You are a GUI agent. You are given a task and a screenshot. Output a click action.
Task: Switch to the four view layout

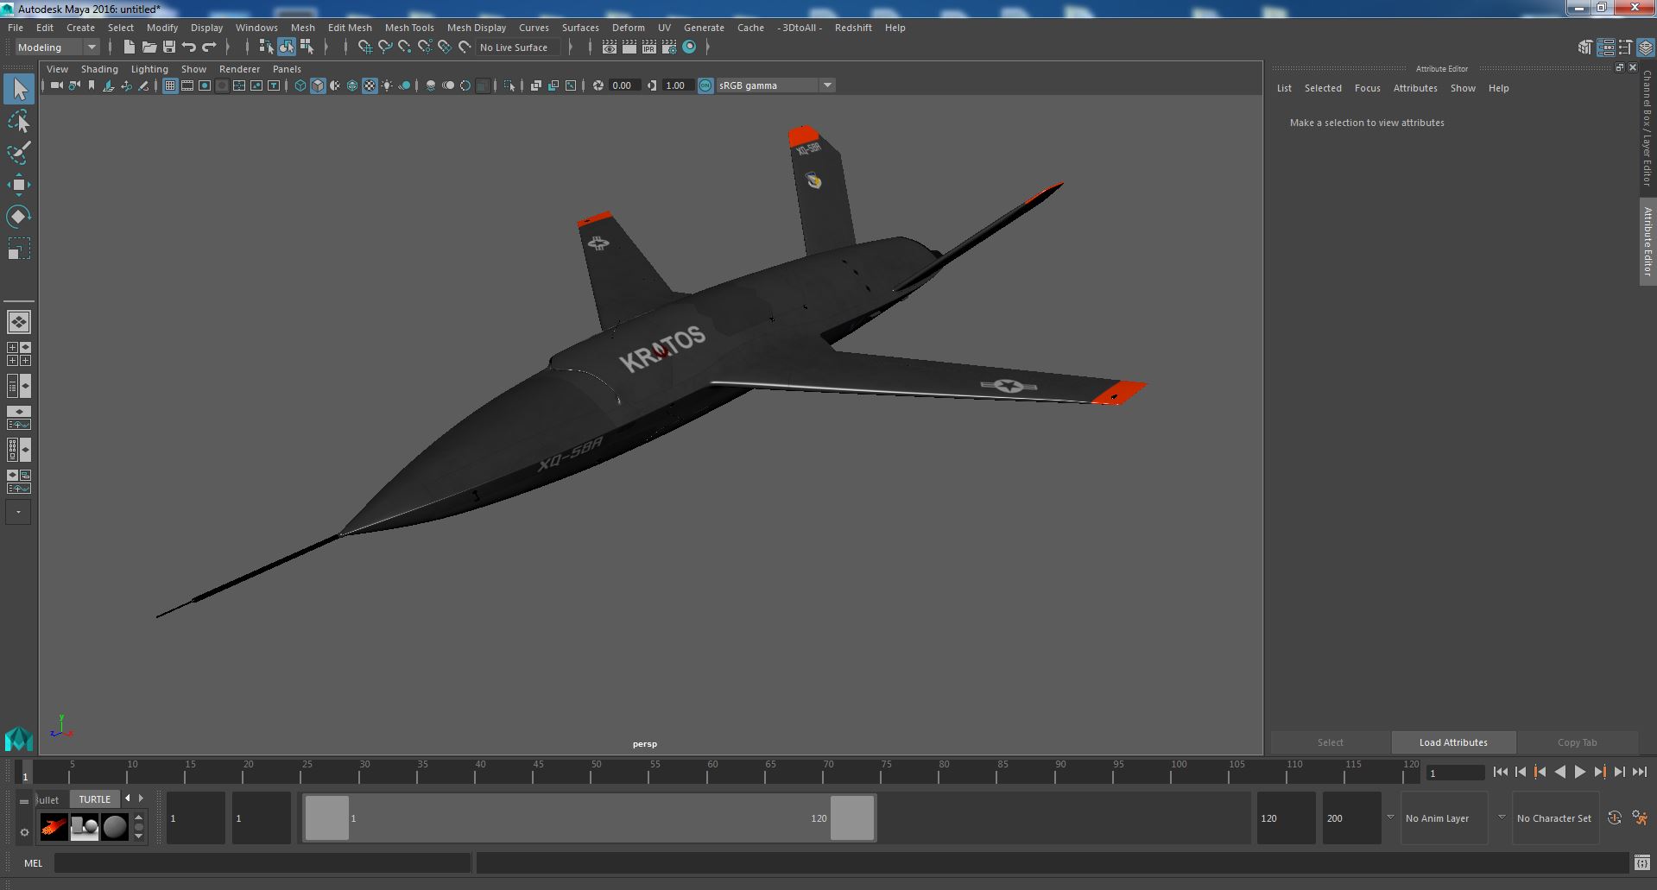point(19,354)
